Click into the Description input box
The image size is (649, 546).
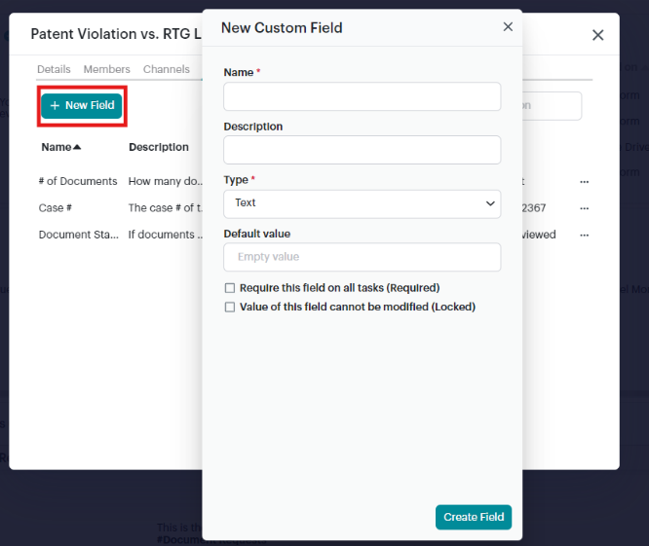(362, 150)
